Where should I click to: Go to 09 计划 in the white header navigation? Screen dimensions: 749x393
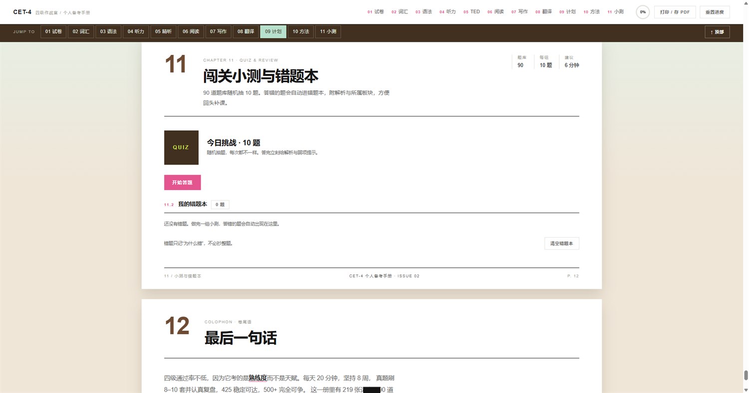567,11
